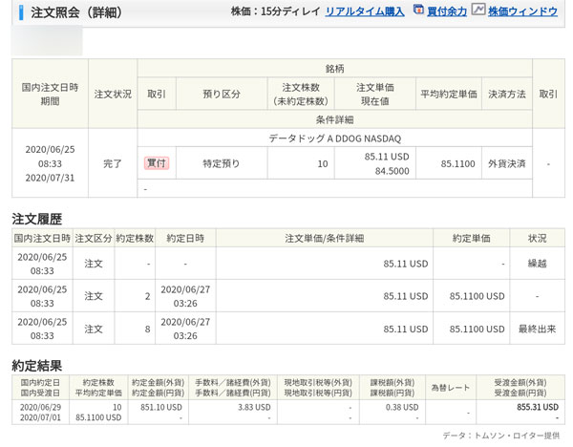The image size is (573, 447).
Task: Click the 3.83 USD commission value
Action: coord(257,406)
